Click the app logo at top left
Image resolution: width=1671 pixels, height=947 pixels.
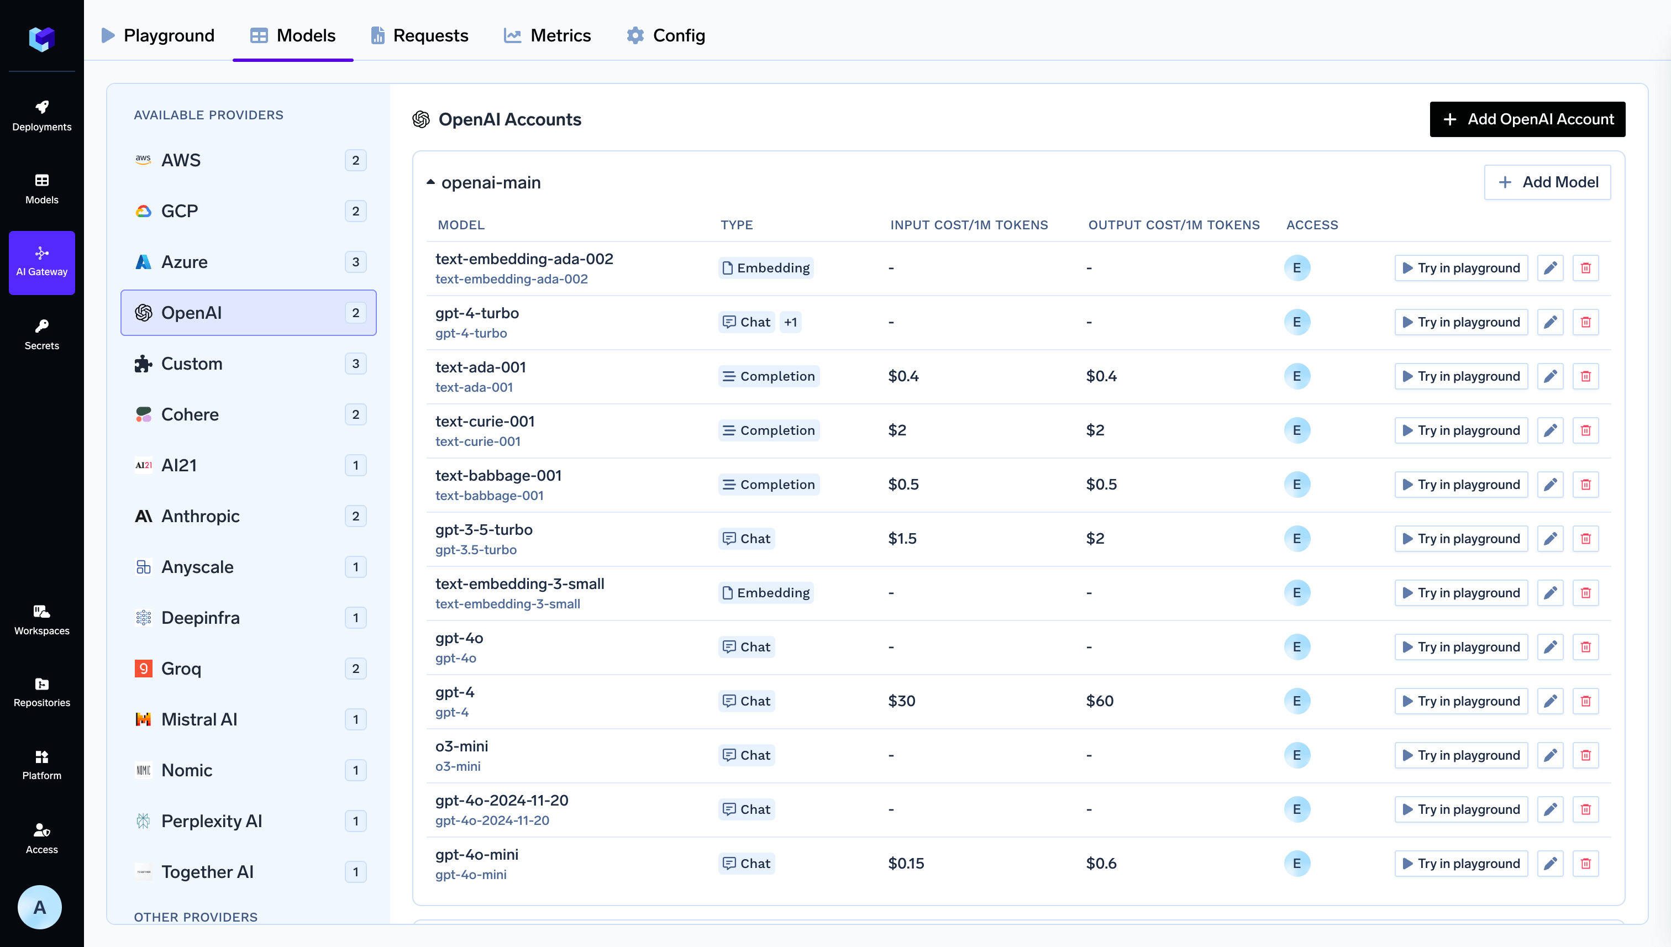[x=41, y=39]
